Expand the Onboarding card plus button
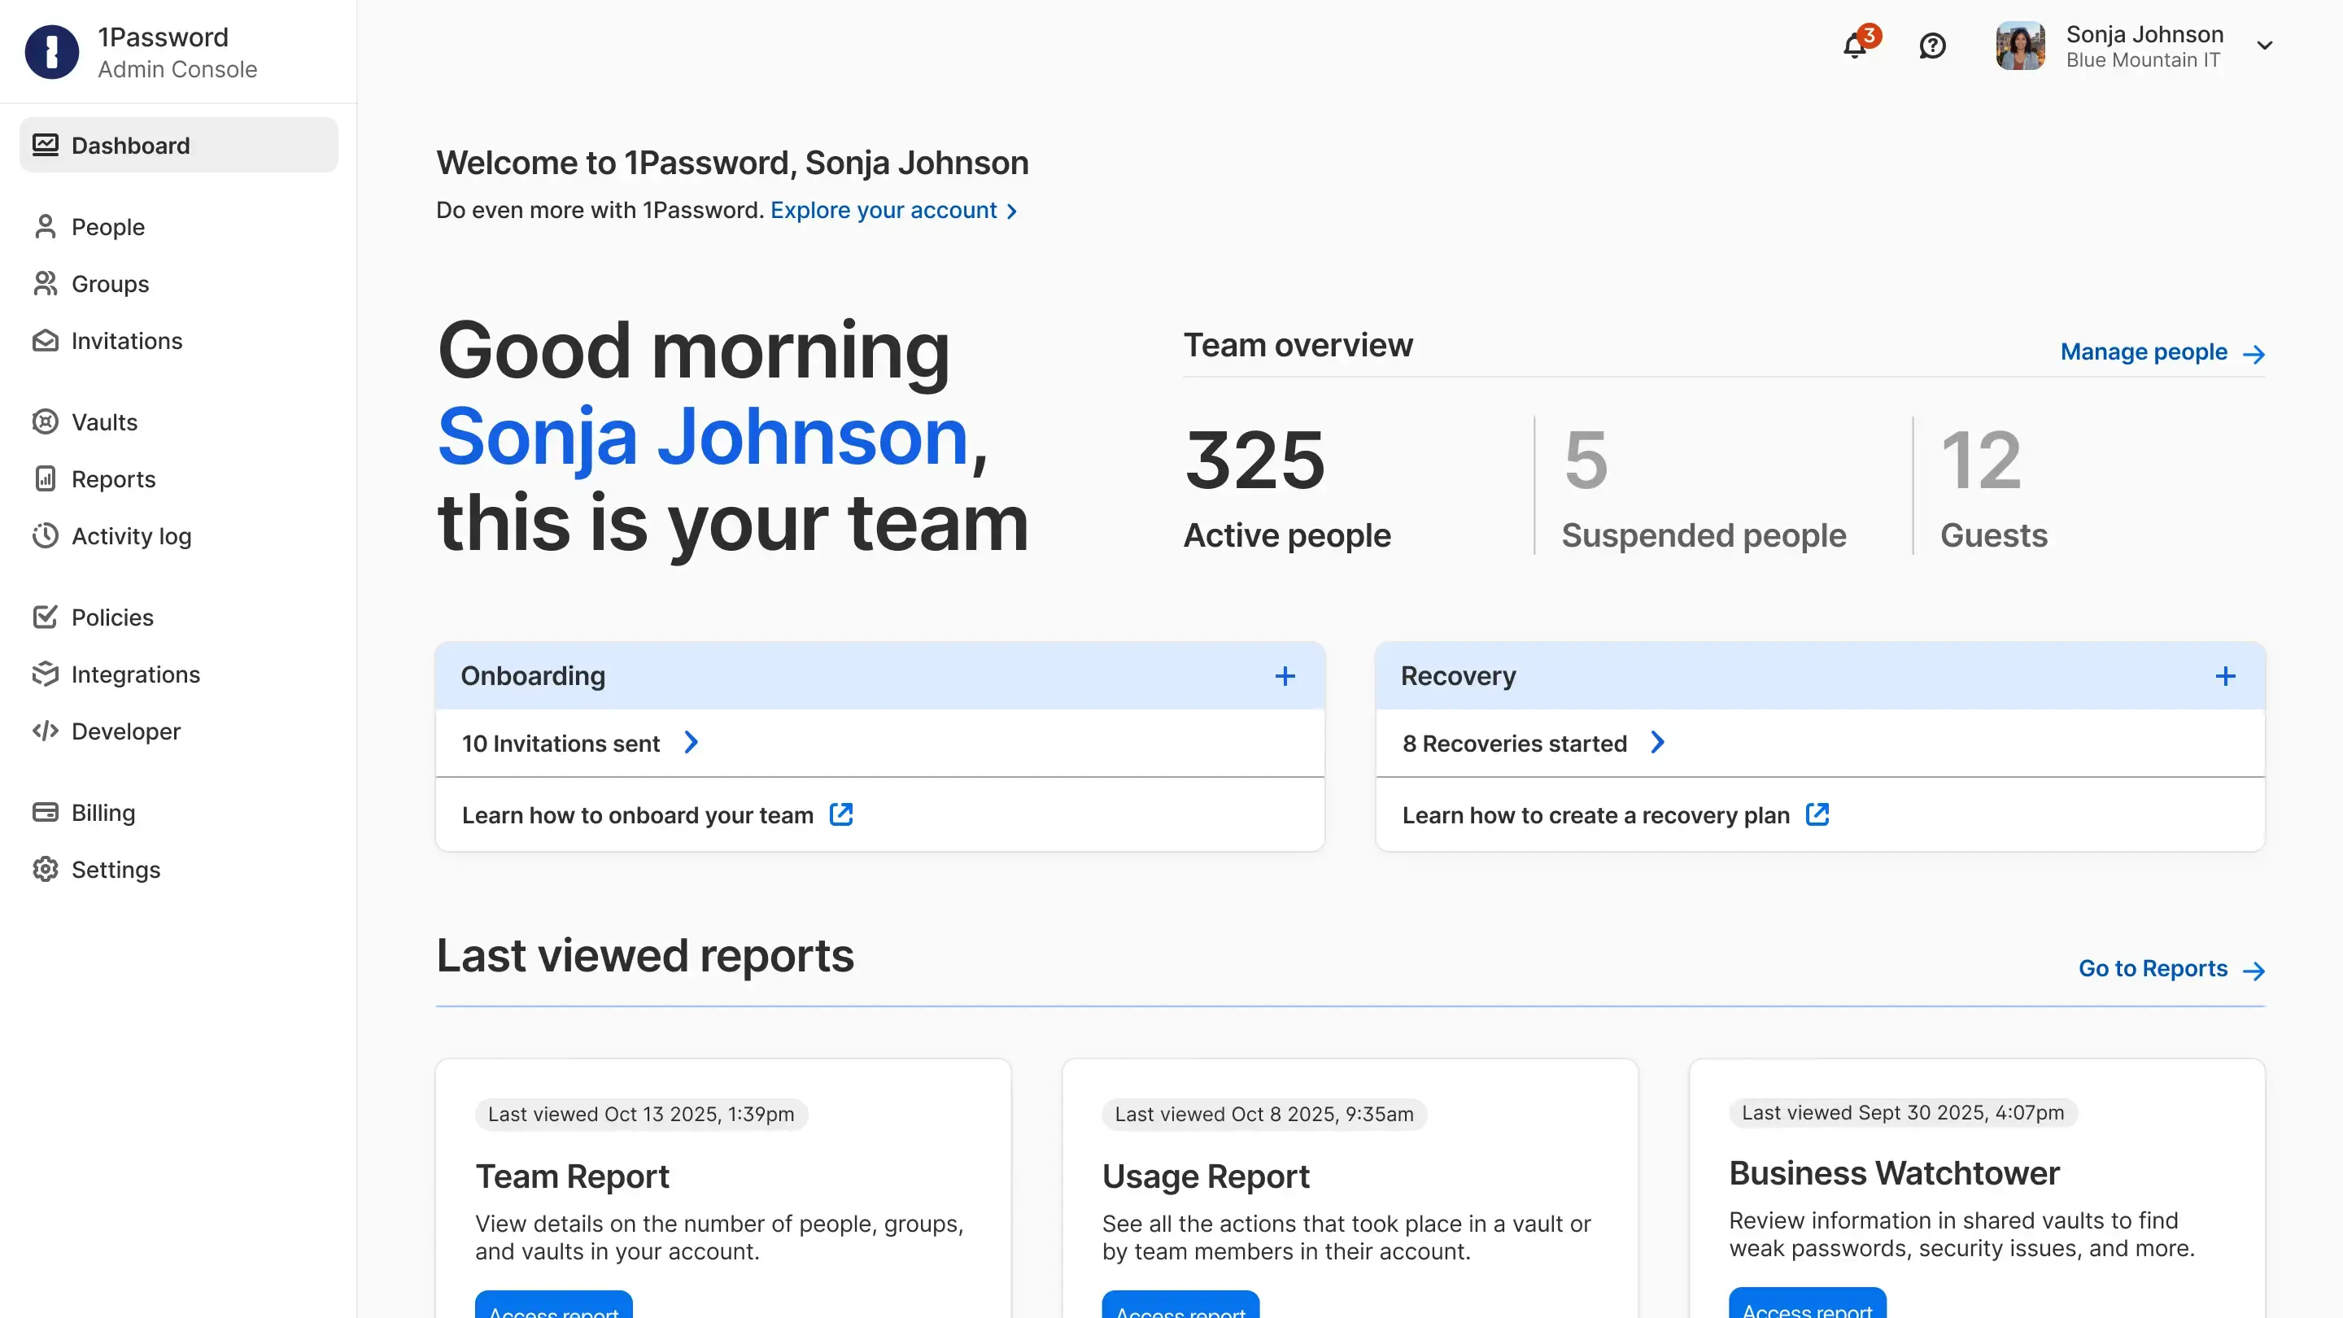 pyautogui.click(x=1285, y=676)
